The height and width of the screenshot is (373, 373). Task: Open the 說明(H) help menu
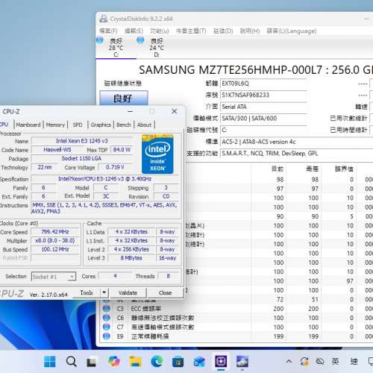[250, 31]
